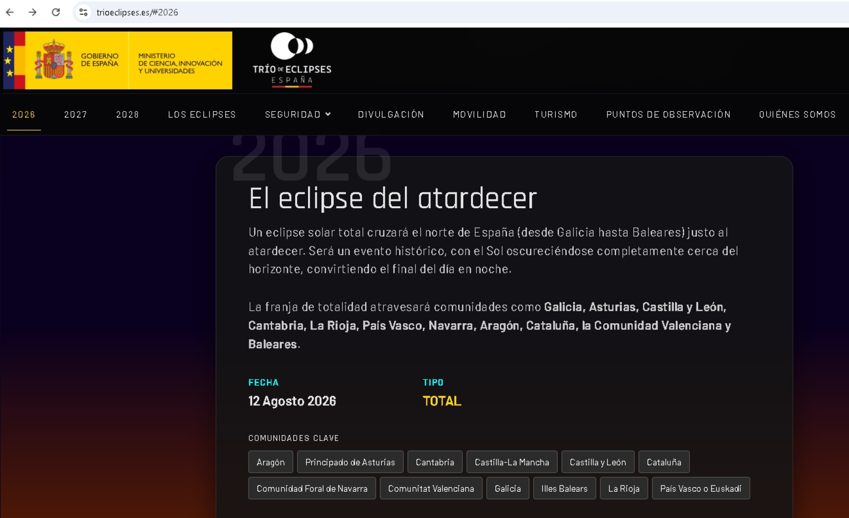This screenshot has height=518, width=849.
Task: Open the Divulgación page
Action: click(x=391, y=115)
